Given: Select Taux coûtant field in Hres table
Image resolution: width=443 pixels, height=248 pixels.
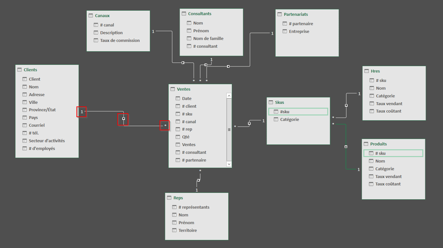Looking at the screenshot, I should pyautogui.click(x=389, y=111).
